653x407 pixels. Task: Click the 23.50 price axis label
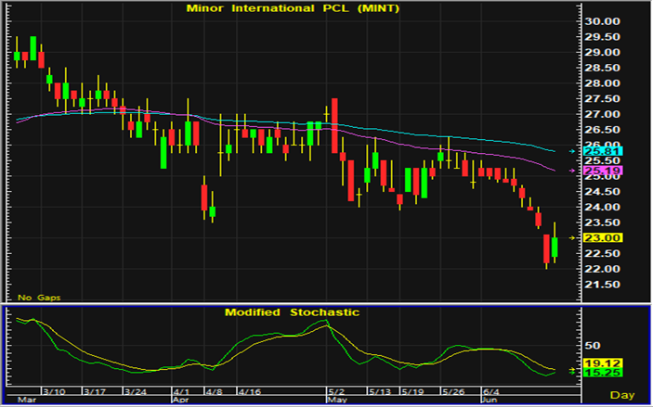[x=602, y=223]
